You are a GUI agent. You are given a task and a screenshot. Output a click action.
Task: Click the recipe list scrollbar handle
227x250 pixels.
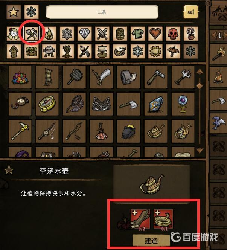coord(200,85)
